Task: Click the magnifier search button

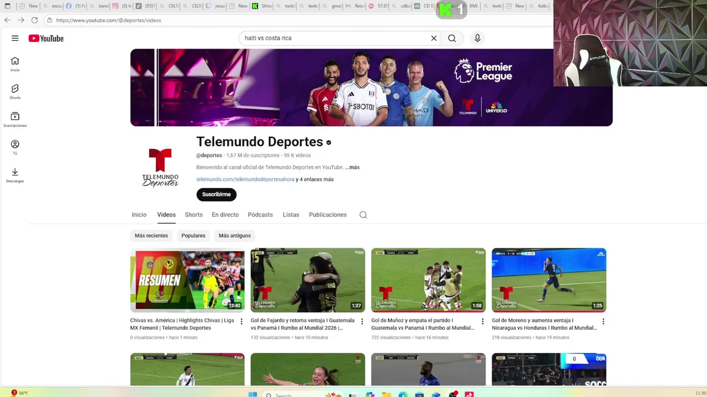Action: [452, 38]
